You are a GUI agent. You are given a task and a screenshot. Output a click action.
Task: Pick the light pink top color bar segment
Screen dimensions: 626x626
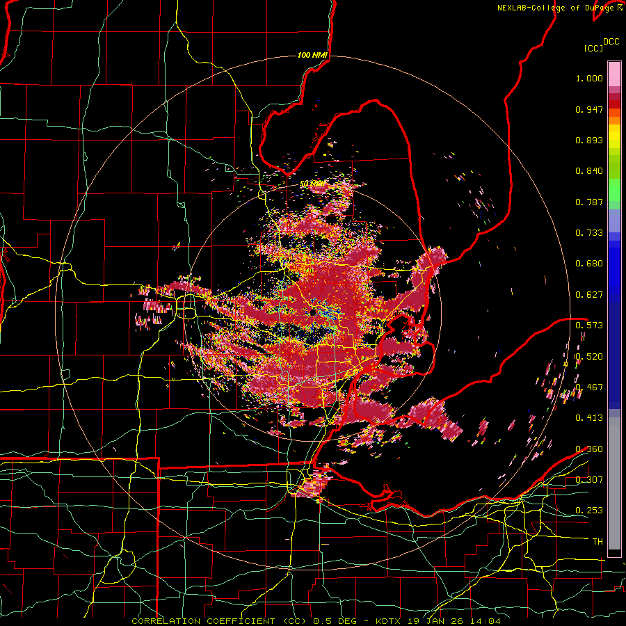click(614, 74)
